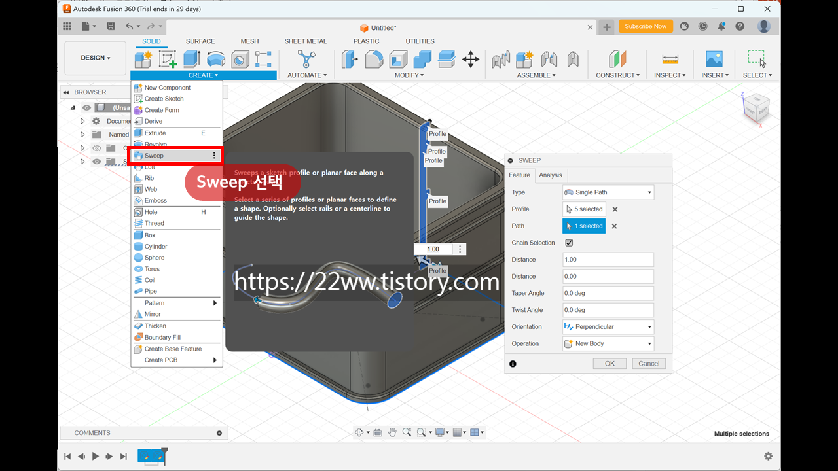Open timeline settings gear
Screen dimensions: 838x471
click(x=768, y=456)
